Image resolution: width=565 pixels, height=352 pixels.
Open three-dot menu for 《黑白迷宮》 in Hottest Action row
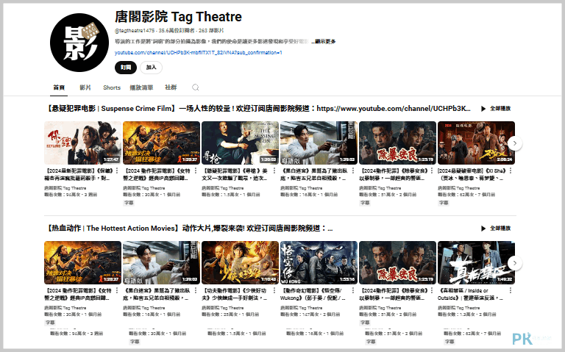coord(196,290)
